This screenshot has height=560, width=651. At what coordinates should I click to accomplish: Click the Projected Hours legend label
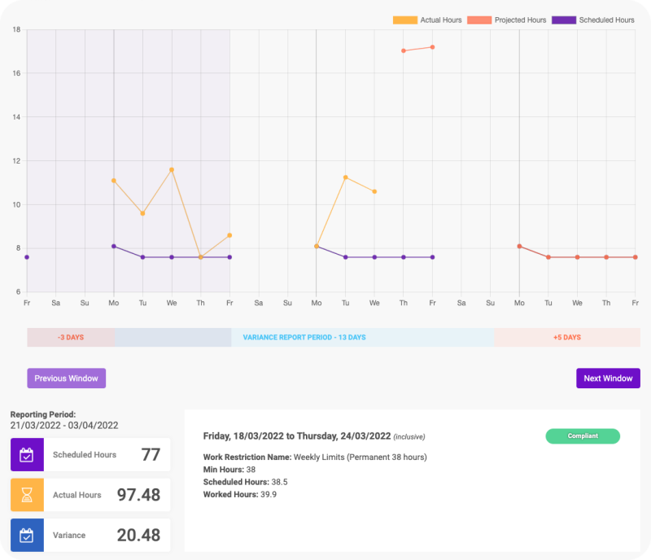point(520,20)
